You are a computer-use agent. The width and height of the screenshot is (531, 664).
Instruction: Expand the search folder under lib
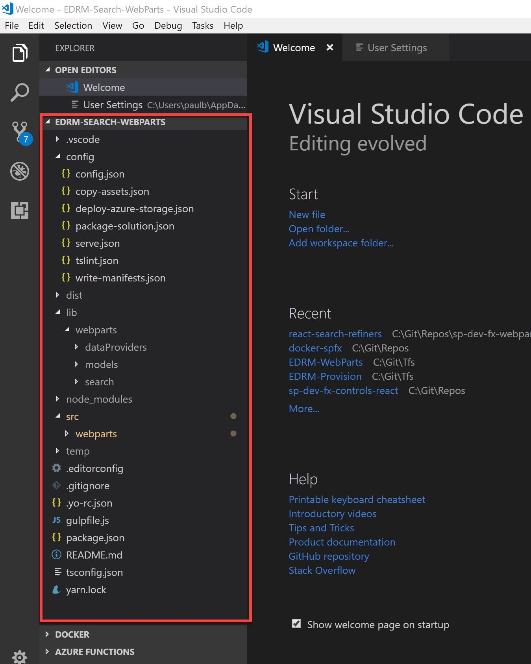pyautogui.click(x=76, y=381)
